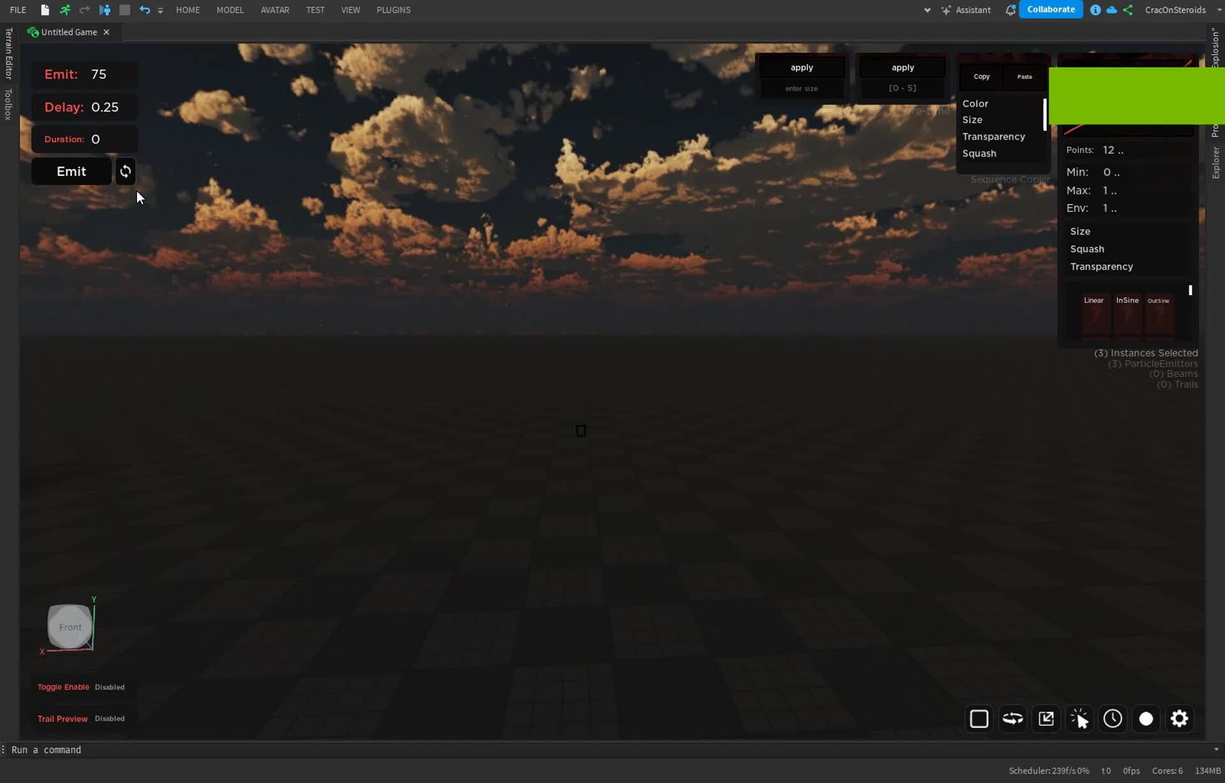Open the PLUGINS menu tab
Viewport: 1225px width, 783px height.
[393, 10]
